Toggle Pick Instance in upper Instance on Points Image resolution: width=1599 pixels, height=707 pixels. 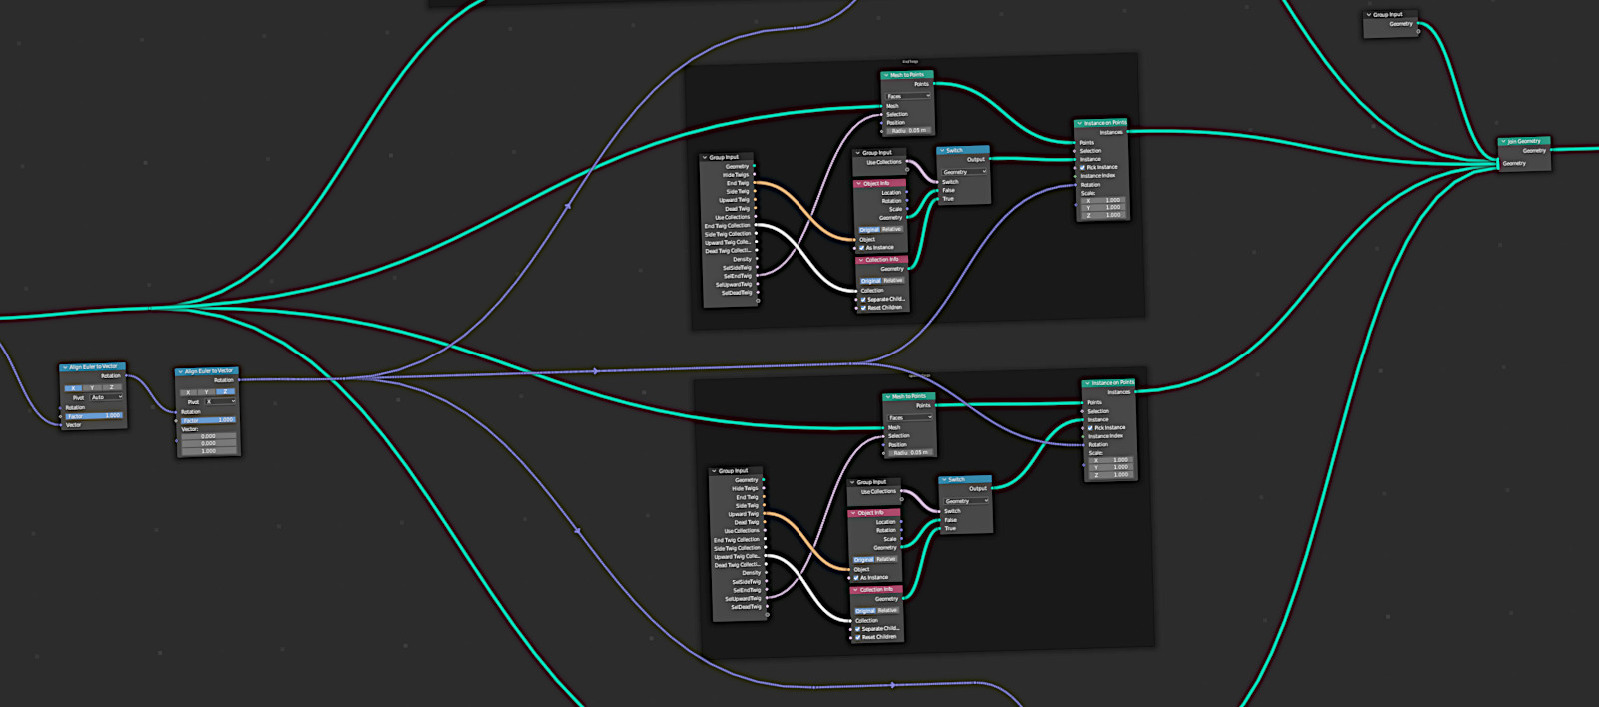[1083, 167]
